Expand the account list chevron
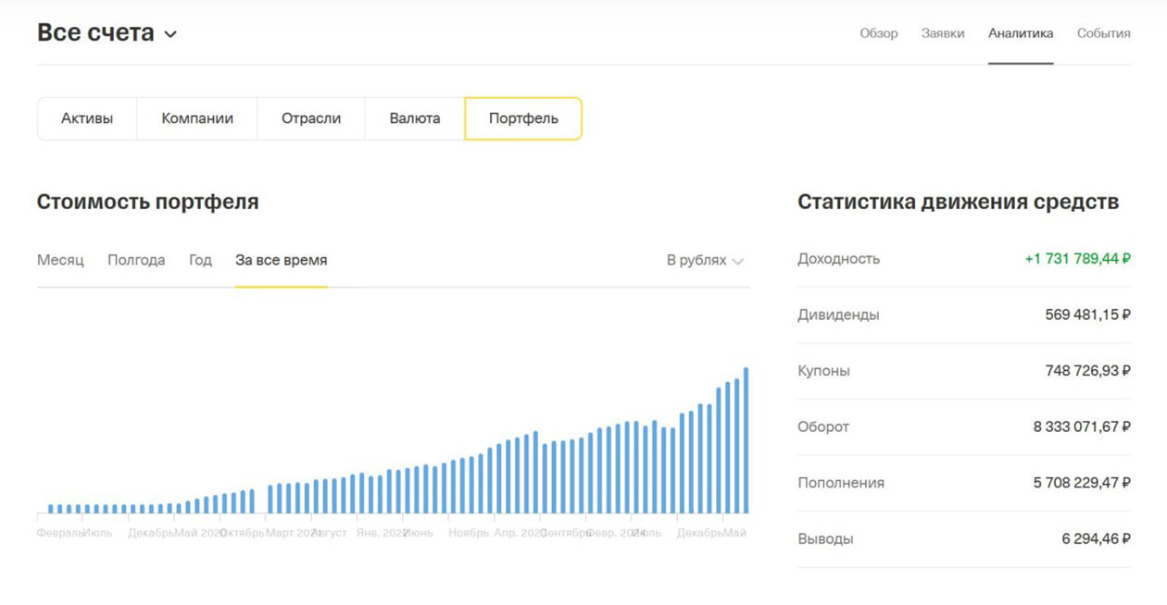Image resolution: width=1167 pixels, height=605 pixels. click(170, 34)
